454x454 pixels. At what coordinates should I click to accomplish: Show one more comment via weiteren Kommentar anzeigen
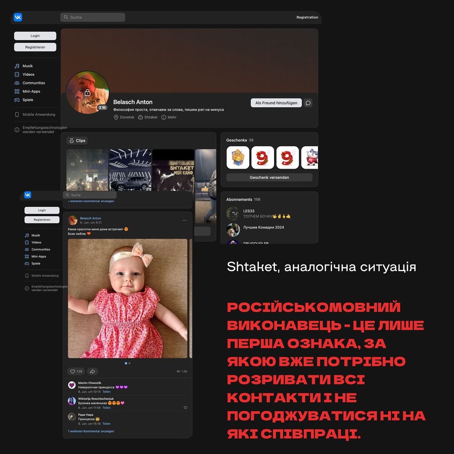(x=91, y=431)
